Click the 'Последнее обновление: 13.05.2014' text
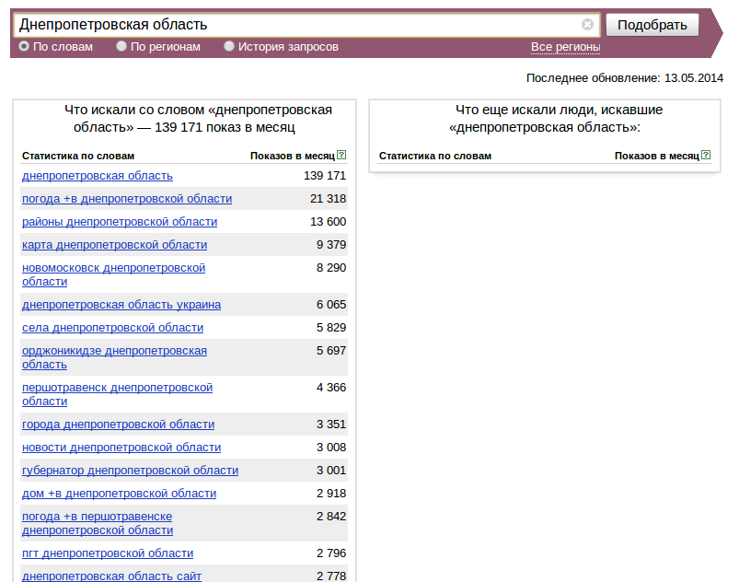 625,78
